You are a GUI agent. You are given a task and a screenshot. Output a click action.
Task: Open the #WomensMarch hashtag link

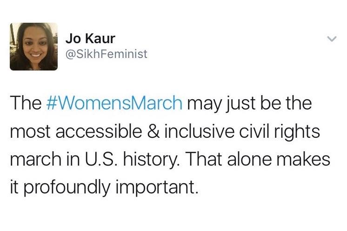(115, 103)
